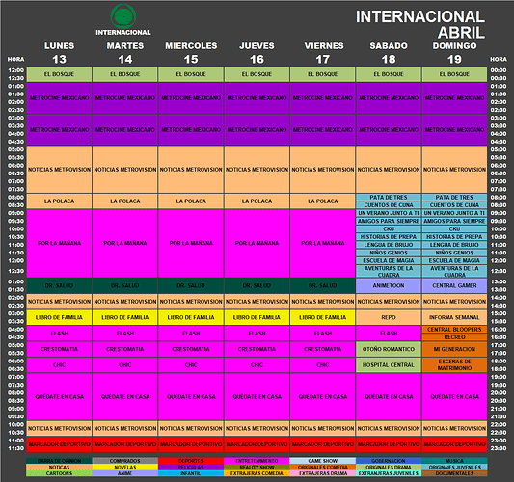Open the ESCENAS DE MATRIMONIO cell

pyautogui.click(x=454, y=364)
